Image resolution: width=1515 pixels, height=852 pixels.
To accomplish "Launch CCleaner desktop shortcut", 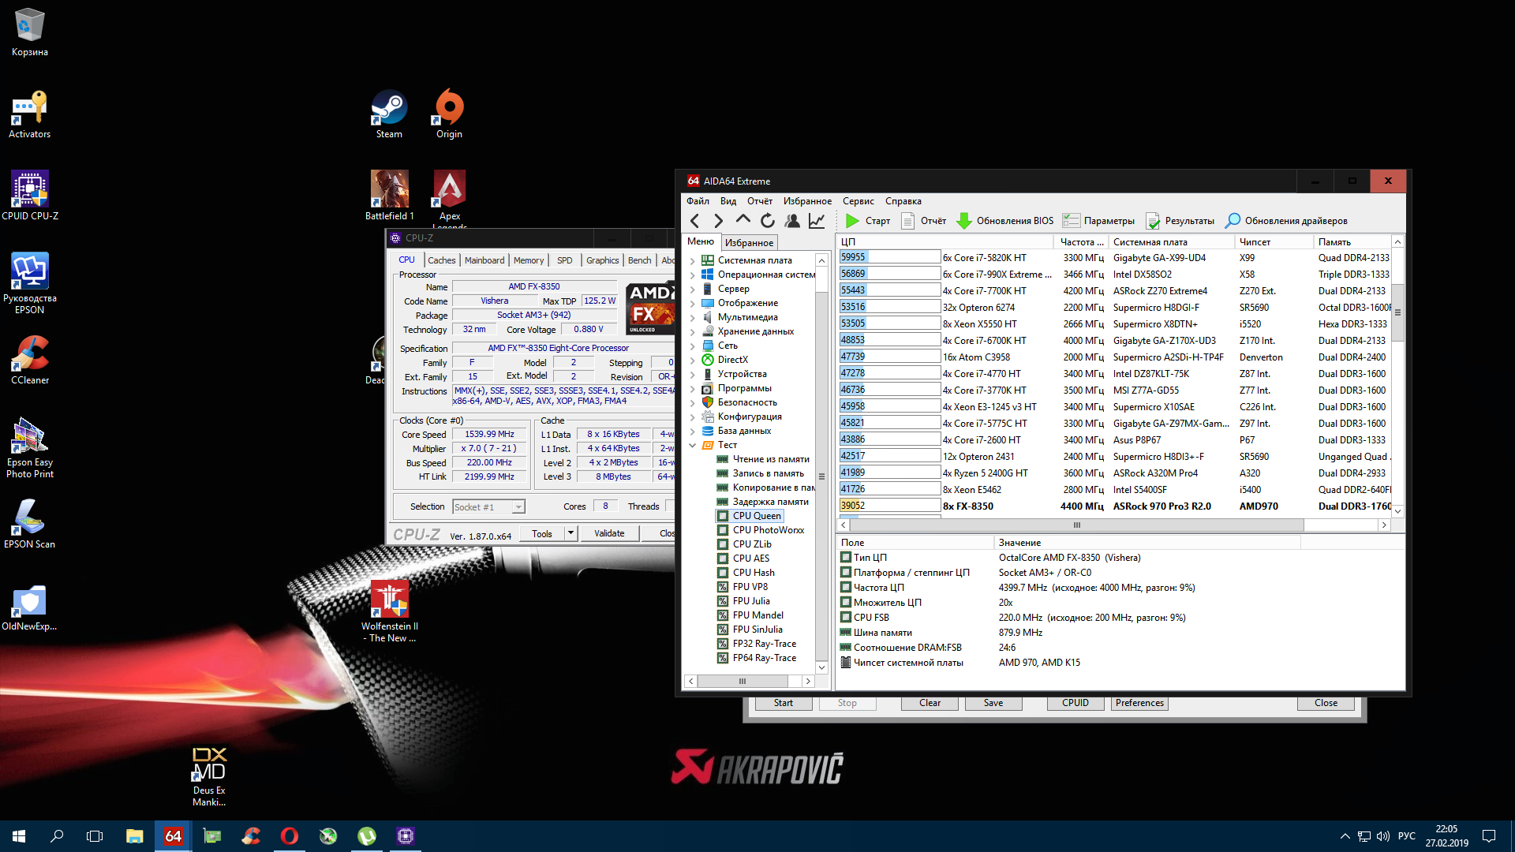I will coord(30,360).
